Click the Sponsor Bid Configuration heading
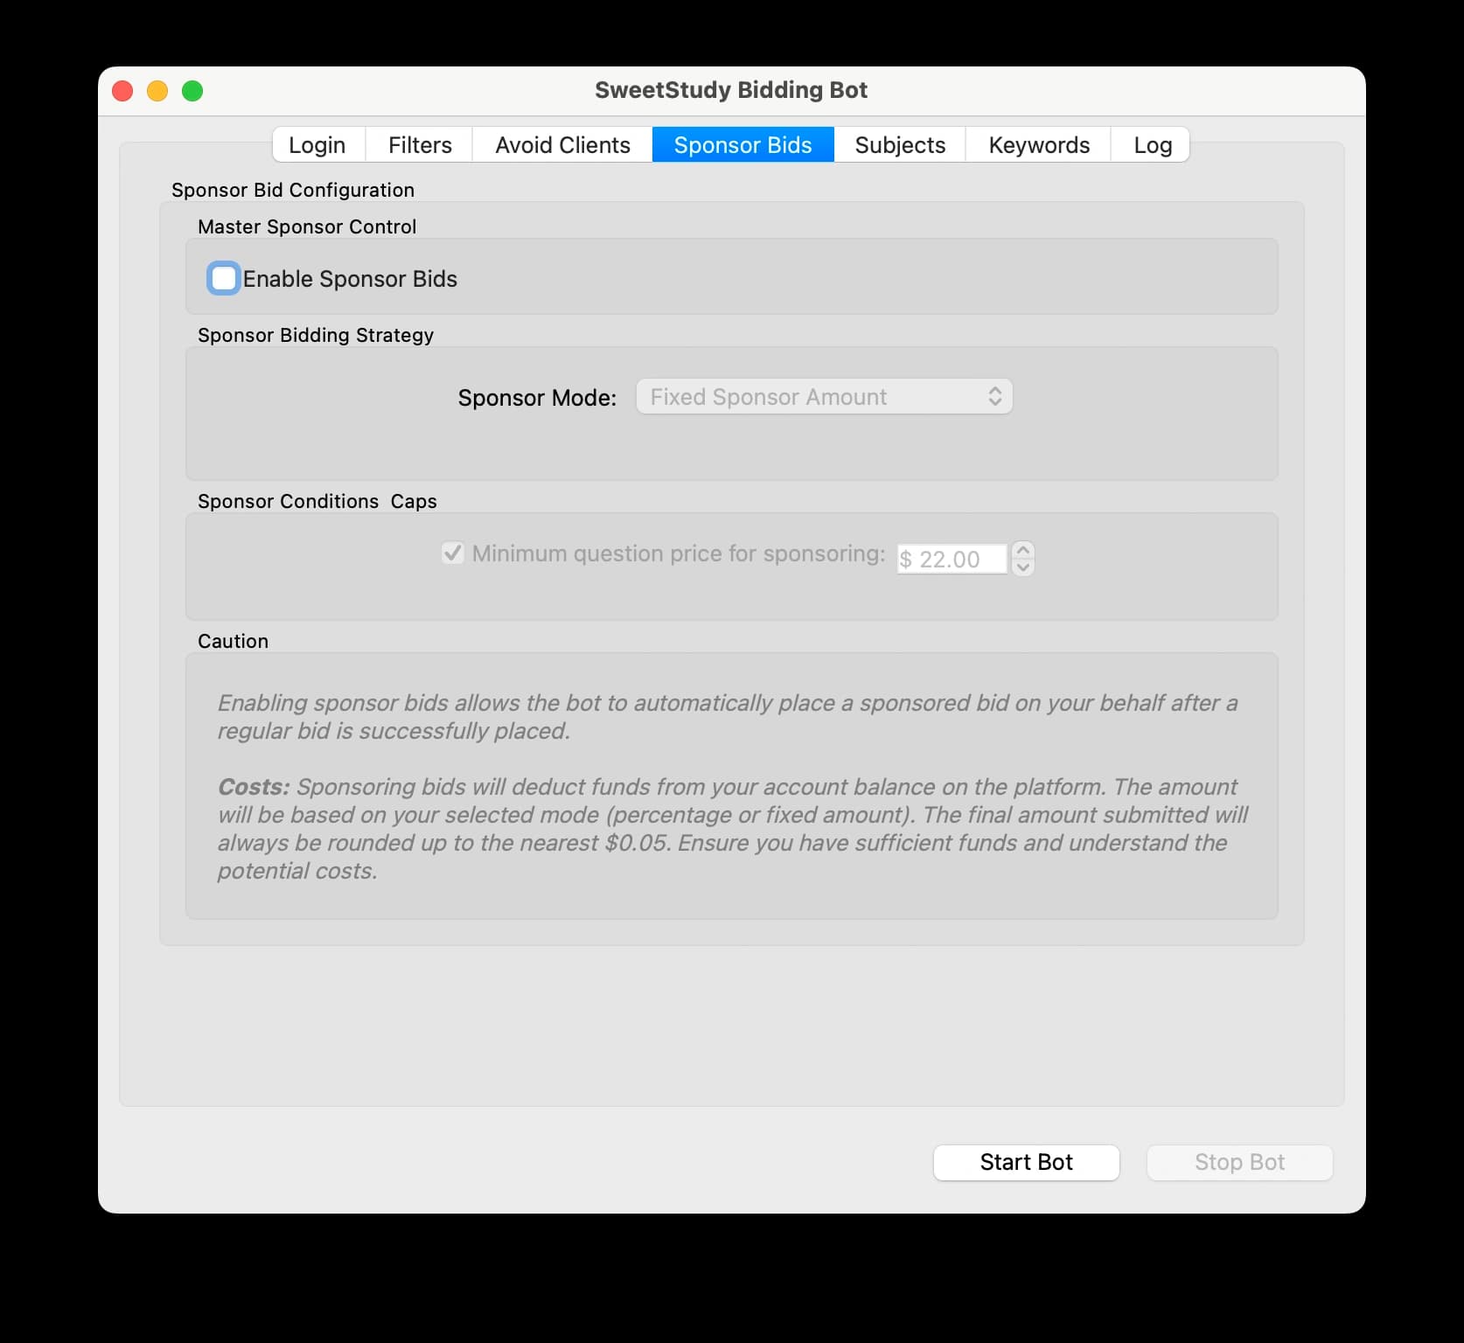1464x1343 pixels. tap(293, 190)
